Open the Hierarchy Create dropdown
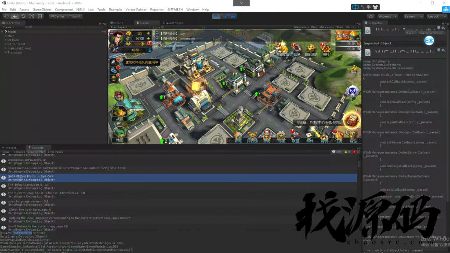Viewport: 450px width, 253px height. (x=8, y=27)
